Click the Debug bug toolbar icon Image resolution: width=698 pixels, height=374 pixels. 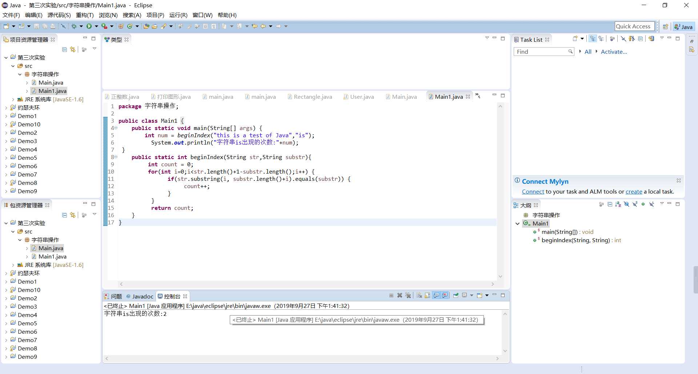74,26
